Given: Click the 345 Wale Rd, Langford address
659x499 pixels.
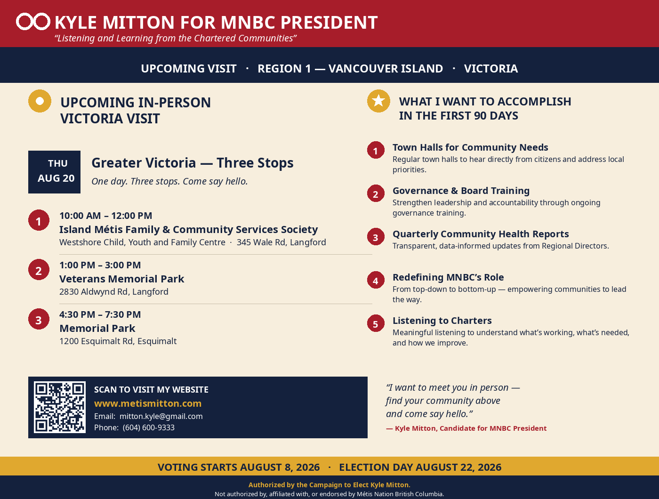Looking at the screenshot, I should (281, 242).
